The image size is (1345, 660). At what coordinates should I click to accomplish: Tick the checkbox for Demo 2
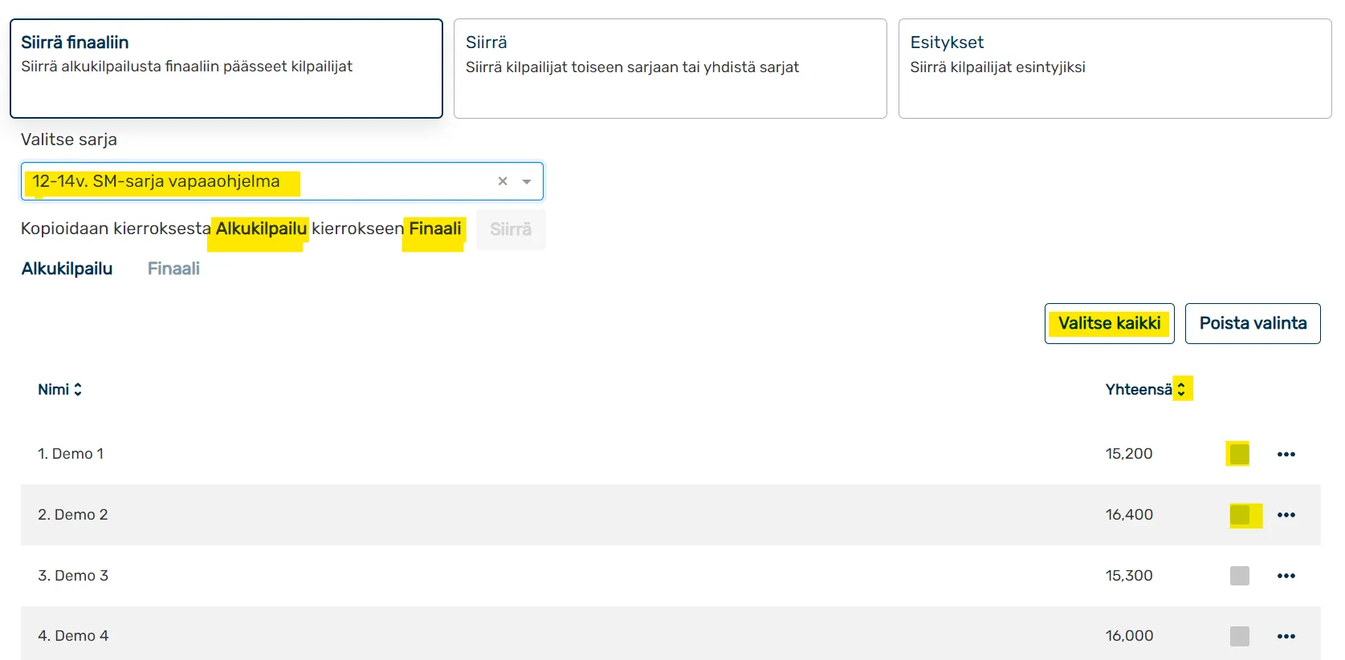click(x=1239, y=515)
